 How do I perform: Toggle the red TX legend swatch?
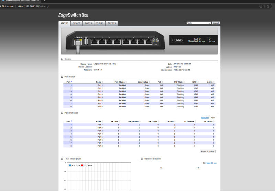click(82, 165)
